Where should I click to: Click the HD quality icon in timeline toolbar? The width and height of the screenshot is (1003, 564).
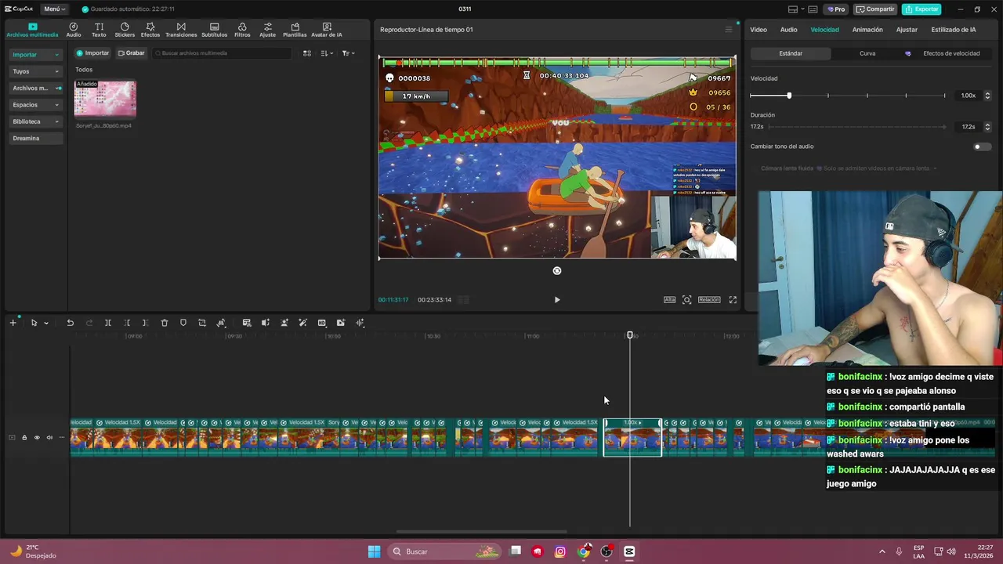pyautogui.click(x=322, y=323)
